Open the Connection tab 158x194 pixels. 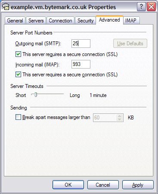point(60,21)
